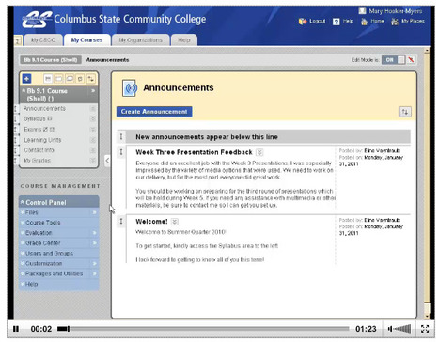Image resolution: width=439 pixels, height=342 pixels.
Task: Click drag handle beside Announcements menu item
Action: [x=16, y=109]
